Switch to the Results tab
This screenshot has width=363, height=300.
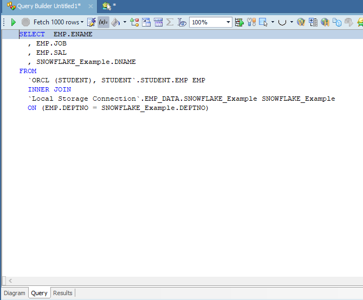pos(63,293)
